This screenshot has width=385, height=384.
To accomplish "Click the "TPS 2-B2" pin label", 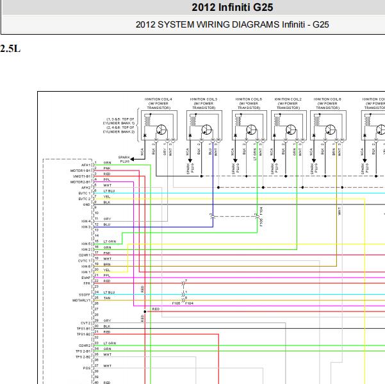I will point(83,357).
